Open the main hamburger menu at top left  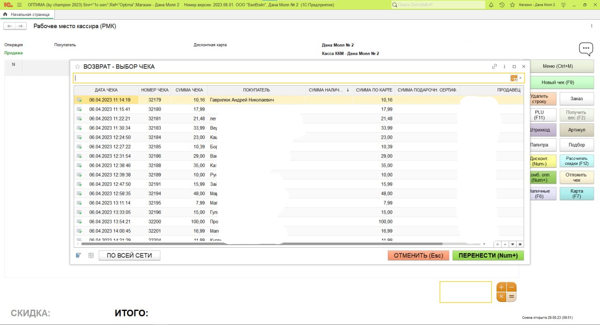[x=19, y=5]
